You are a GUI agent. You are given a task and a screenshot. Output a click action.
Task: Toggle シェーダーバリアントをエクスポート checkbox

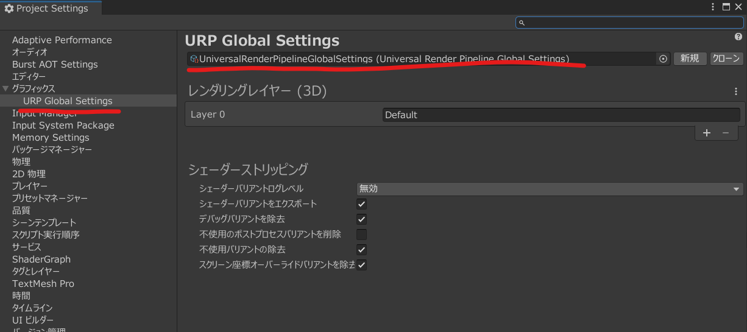pyautogui.click(x=361, y=204)
